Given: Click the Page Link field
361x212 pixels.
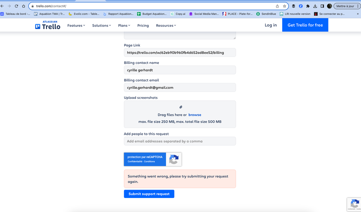Looking at the screenshot, I should tap(180, 53).
